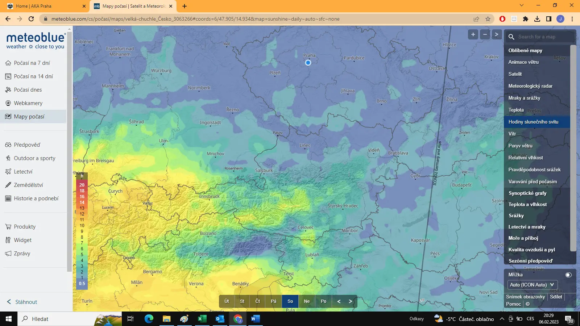
Task: Collapse map menu panel using arrow button
Action: (x=497, y=34)
